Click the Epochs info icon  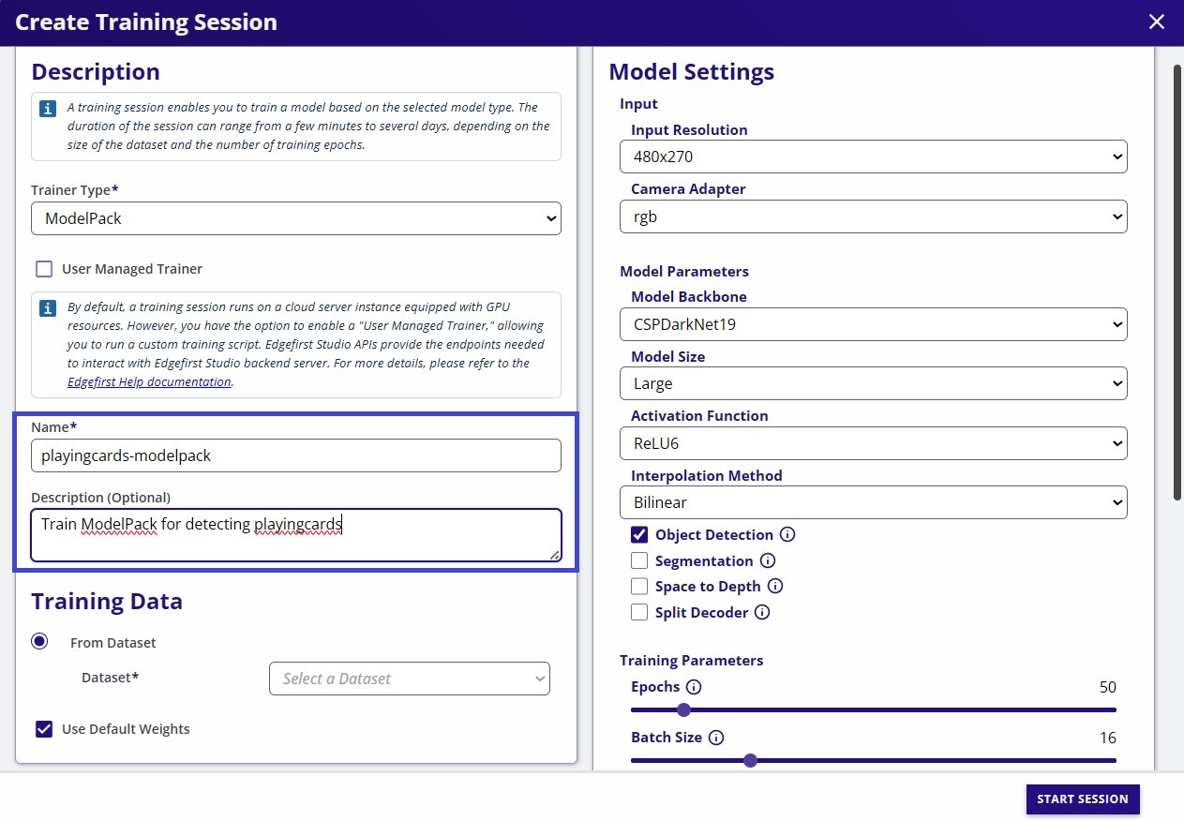[694, 687]
